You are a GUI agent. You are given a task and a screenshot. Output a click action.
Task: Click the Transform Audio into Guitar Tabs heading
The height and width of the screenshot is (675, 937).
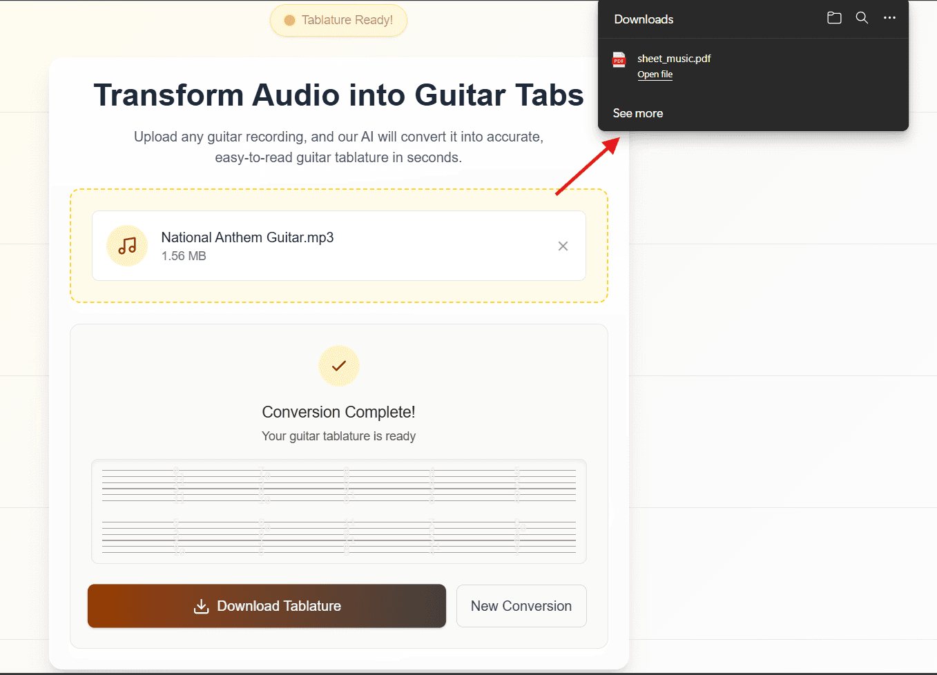coord(338,95)
